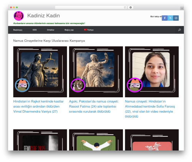Open the search magnifier in navigation bar

pyautogui.click(x=179, y=30)
